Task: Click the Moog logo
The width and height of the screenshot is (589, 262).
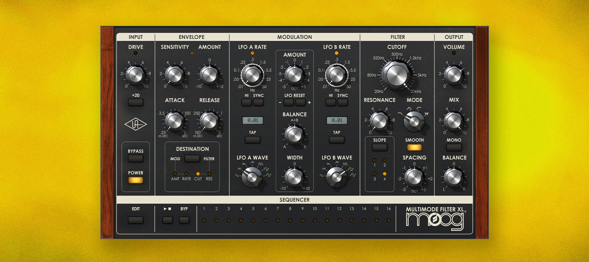Action: tap(435, 220)
